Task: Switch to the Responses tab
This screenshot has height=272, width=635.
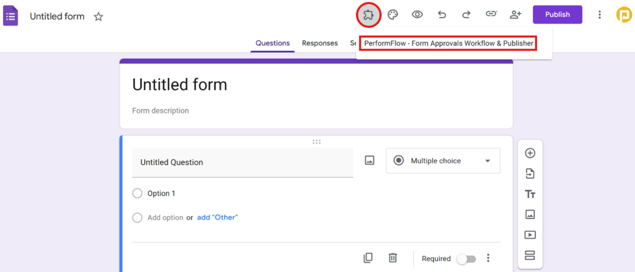Action: [x=319, y=43]
